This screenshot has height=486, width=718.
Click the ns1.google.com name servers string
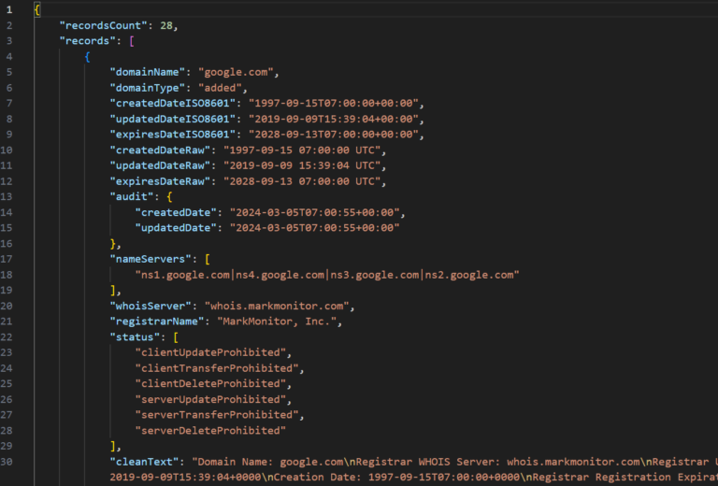(326, 275)
